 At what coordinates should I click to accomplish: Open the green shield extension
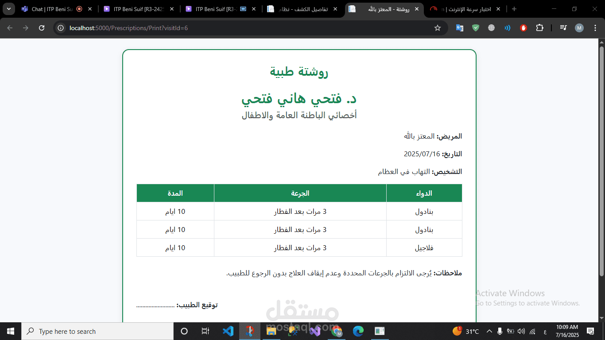coord(476,28)
